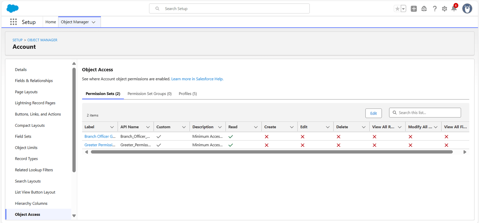Click the horizontal table scrollbar
This screenshot has height=223, width=479.
tap(272, 152)
